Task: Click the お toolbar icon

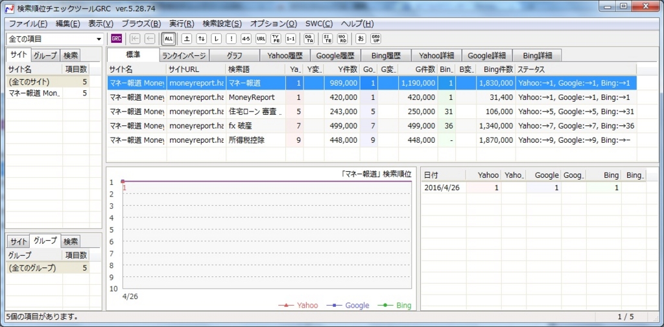Action: point(361,39)
